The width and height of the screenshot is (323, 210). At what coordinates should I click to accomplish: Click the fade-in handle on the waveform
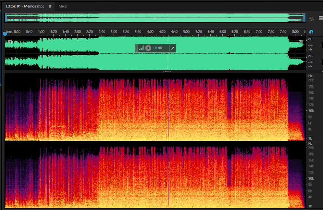(x=10, y=42)
